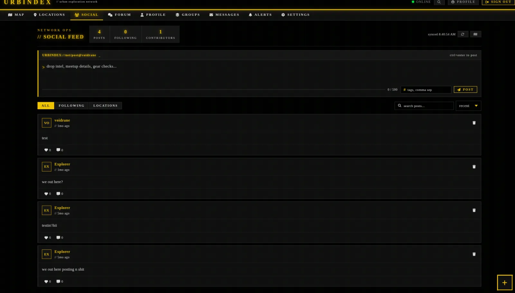Open Profile in the main navigation bar
The image size is (515, 293).
[153, 15]
